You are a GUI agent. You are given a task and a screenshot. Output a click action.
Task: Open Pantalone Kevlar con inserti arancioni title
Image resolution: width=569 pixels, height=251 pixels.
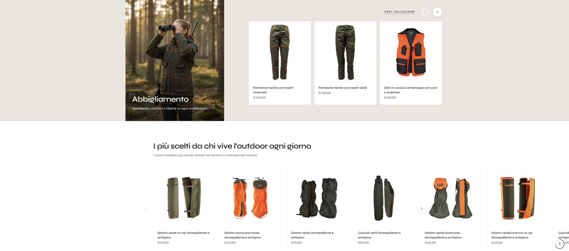pyautogui.click(x=273, y=90)
